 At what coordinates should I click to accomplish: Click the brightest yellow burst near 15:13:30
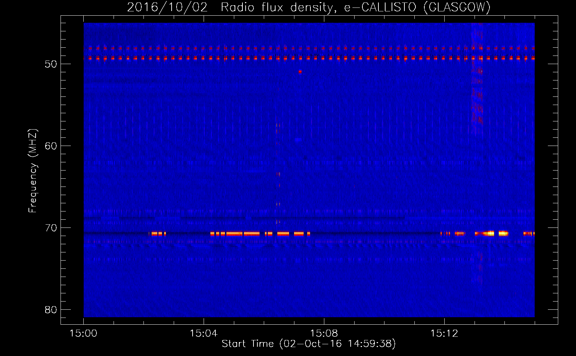(x=490, y=234)
